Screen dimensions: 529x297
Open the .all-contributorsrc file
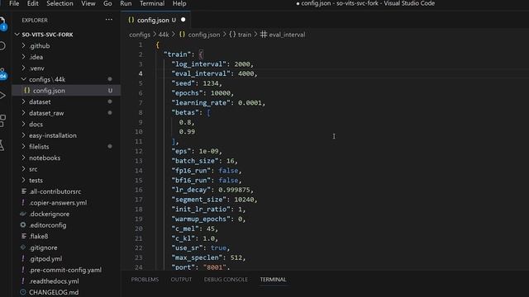(x=55, y=191)
